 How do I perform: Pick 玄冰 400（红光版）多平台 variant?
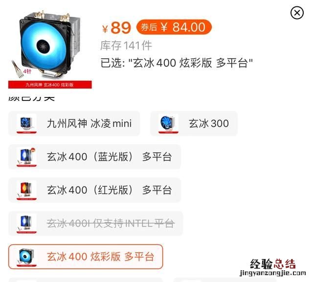tap(94, 190)
